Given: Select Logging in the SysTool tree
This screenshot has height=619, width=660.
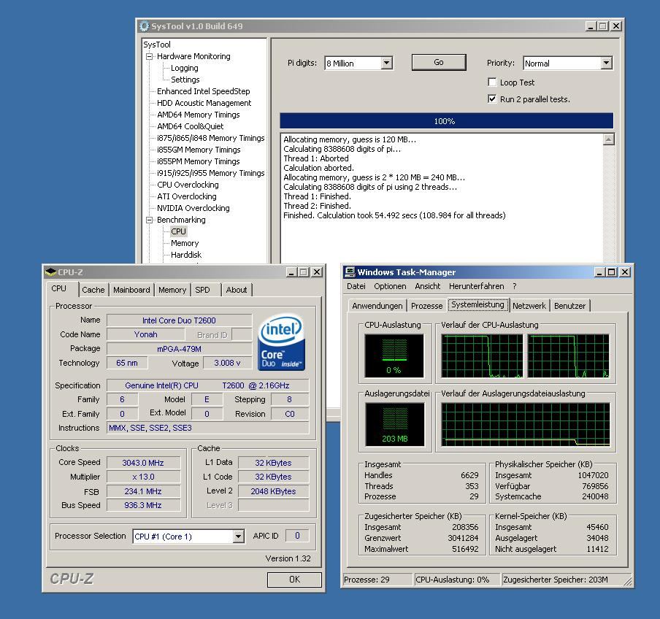Looking at the screenshot, I should pos(185,68).
